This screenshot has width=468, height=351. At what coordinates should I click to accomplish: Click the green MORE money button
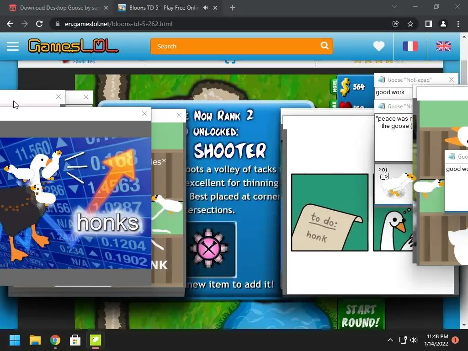click(334, 86)
